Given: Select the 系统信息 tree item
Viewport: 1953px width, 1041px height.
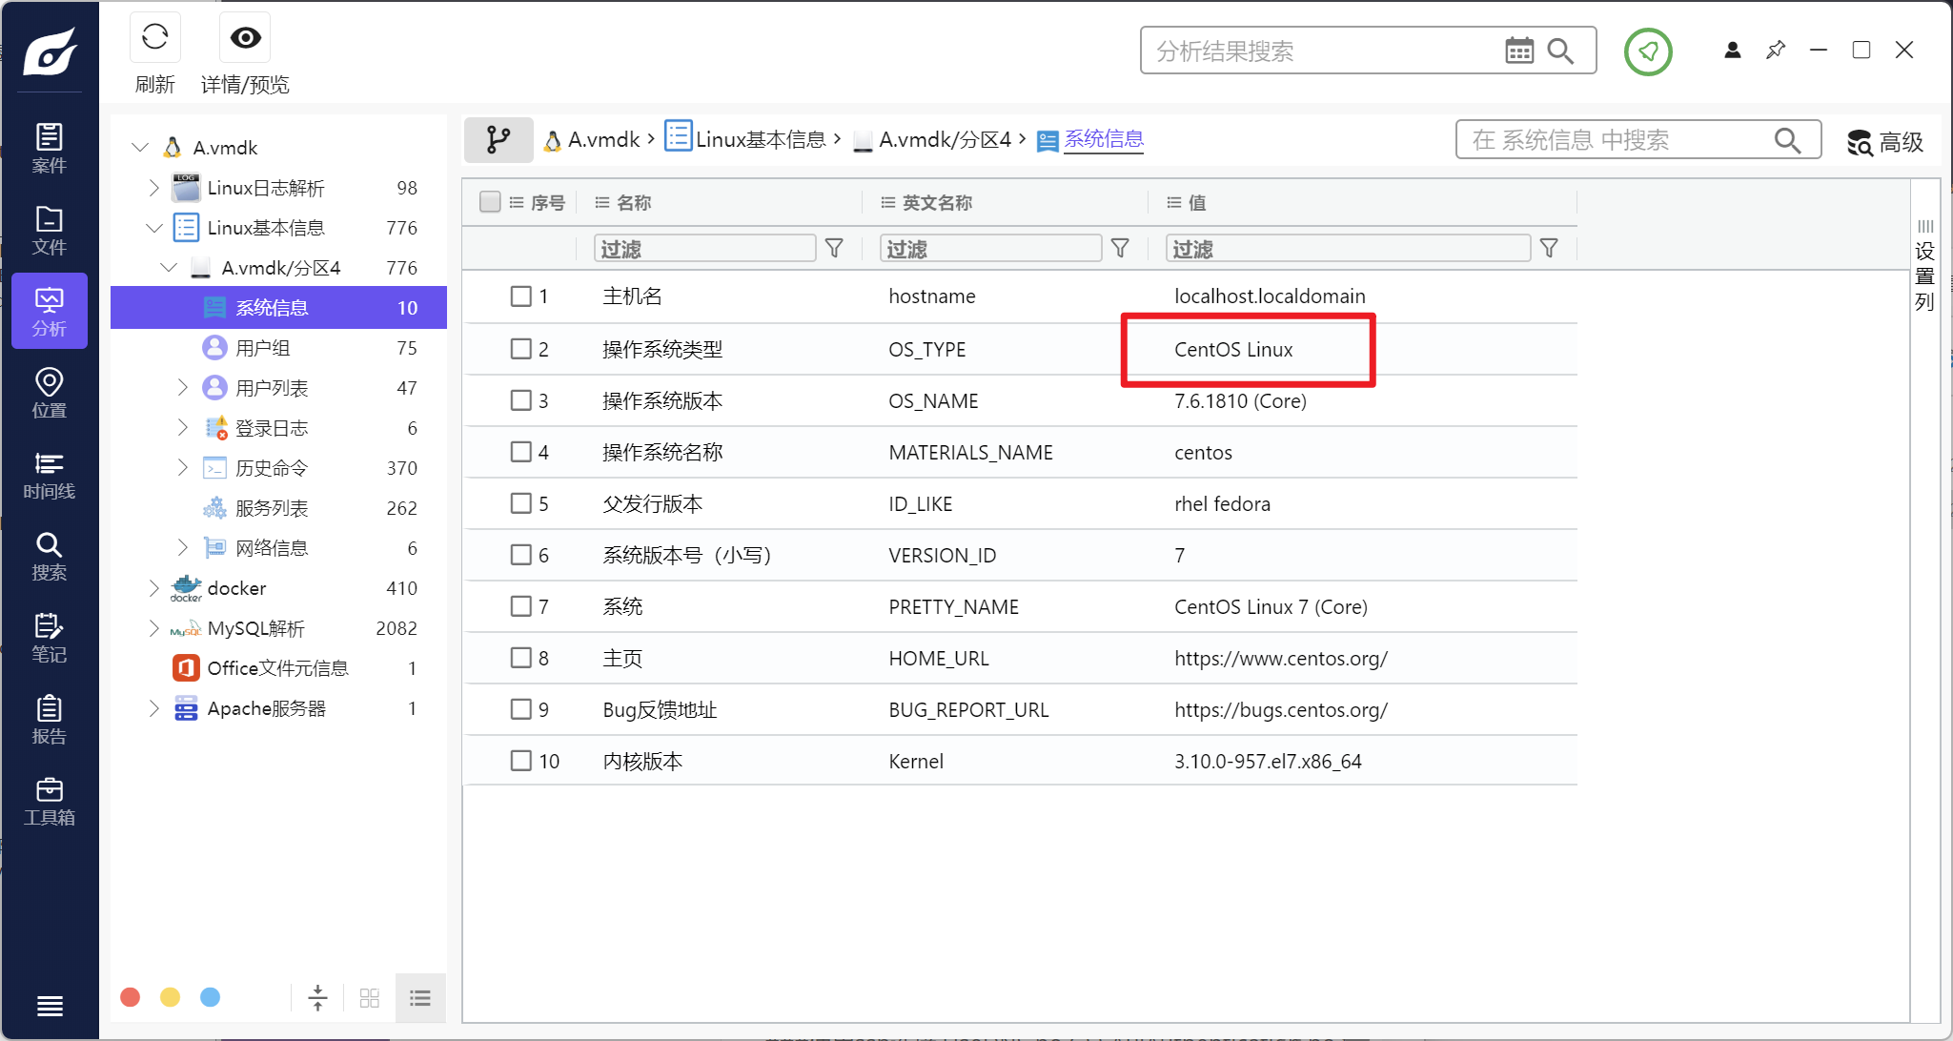Looking at the screenshot, I should [278, 308].
